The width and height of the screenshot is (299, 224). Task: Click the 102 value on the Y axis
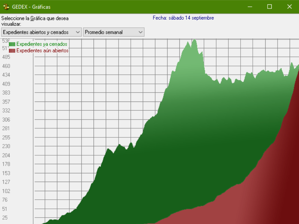[6, 191]
